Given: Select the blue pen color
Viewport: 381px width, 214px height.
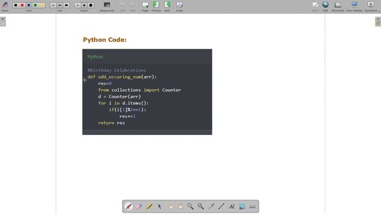Looking at the screenshot, I should tap(29, 5).
